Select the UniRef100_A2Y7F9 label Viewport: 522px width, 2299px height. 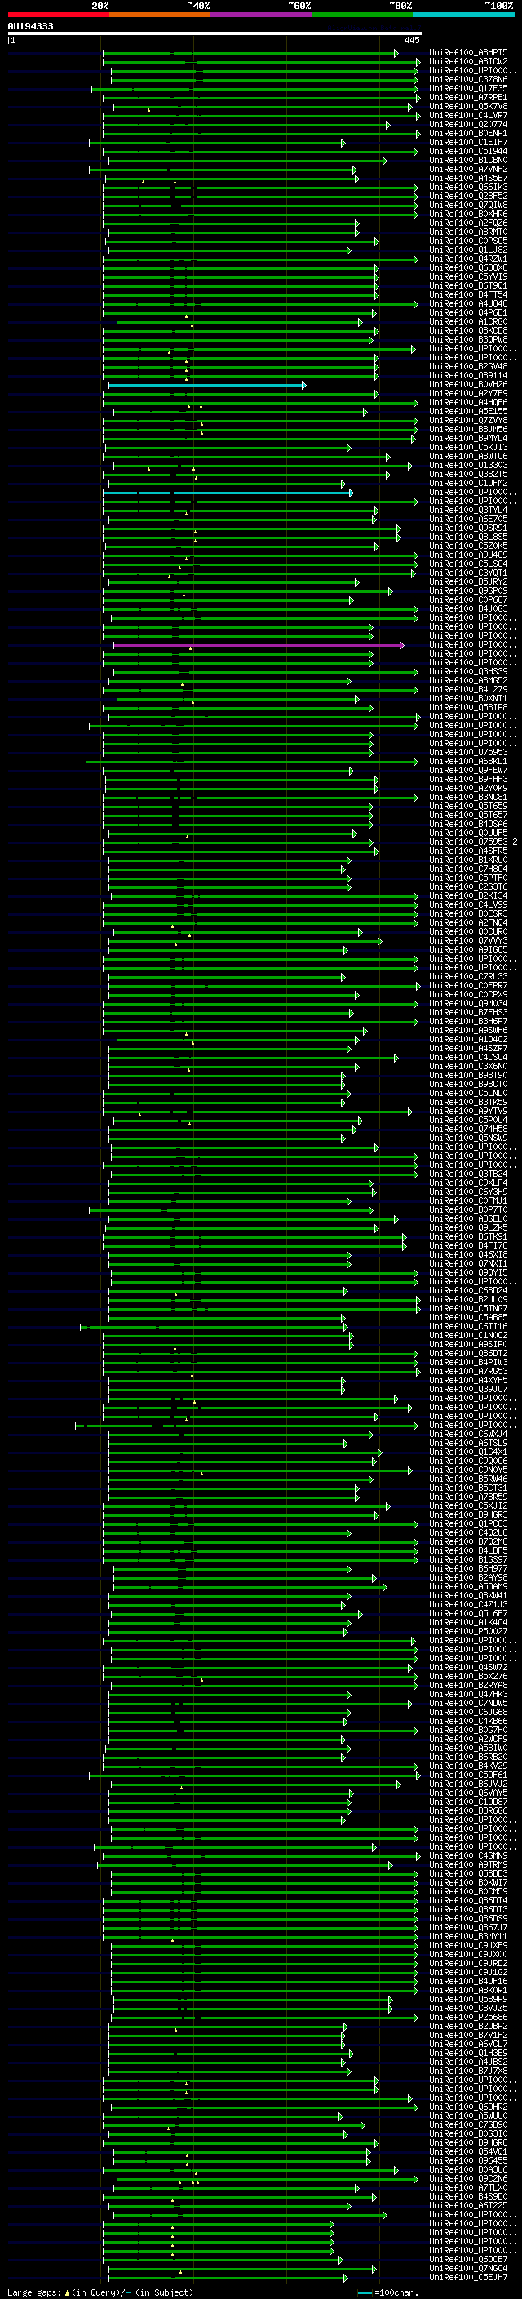pyautogui.click(x=468, y=394)
